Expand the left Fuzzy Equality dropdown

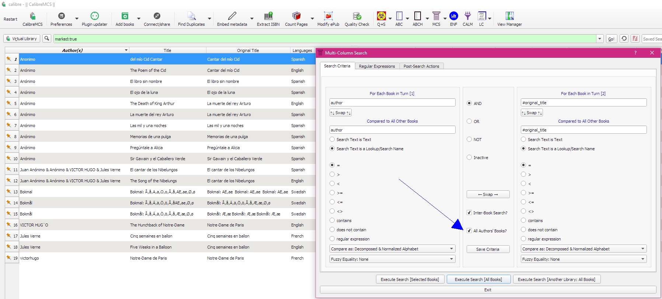point(392,259)
